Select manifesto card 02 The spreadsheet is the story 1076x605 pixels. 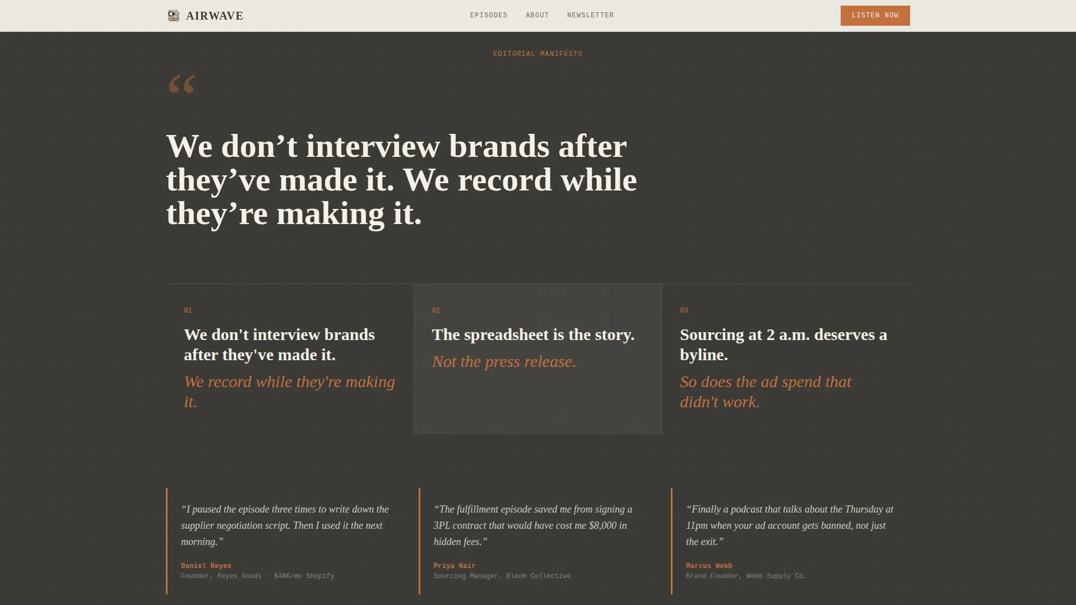tap(537, 359)
